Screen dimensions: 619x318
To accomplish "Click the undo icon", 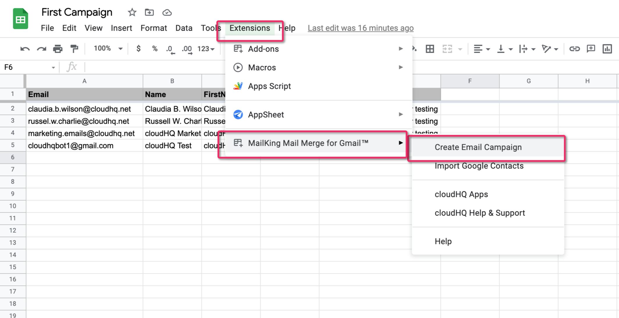I will [x=25, y=49].
